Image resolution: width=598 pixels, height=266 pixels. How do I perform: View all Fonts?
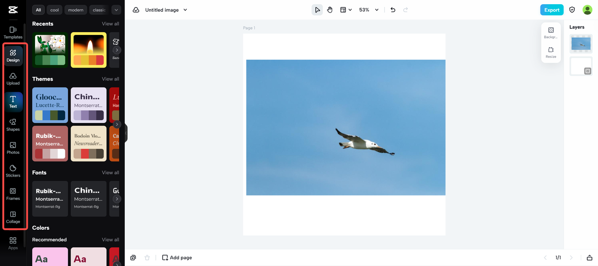tap(110, 173)
